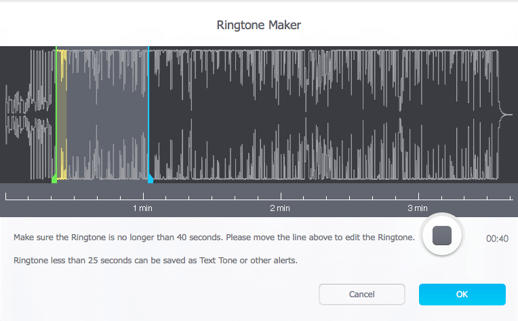The width and height of the screenshot is (518, 321).
Task: Click the waveform near the 3 min position
Action: 418,115
